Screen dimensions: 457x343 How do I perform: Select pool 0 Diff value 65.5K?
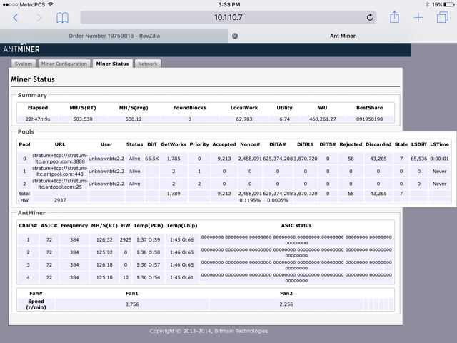click(151, 159)
